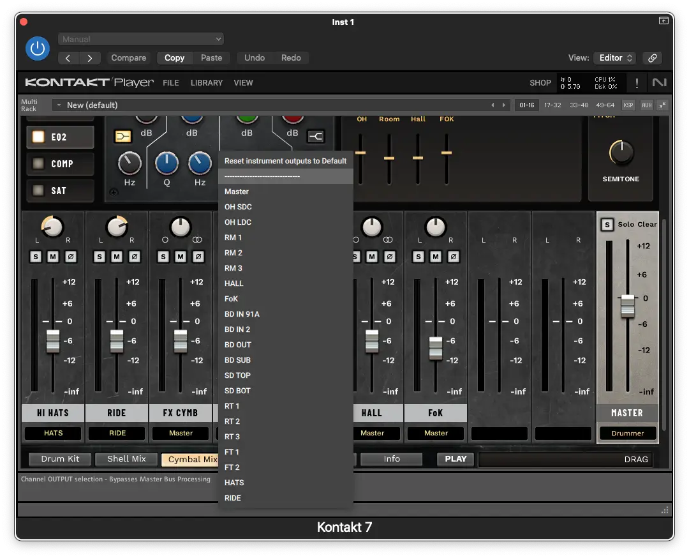This screenshot has width=689, height=558.
Task: Click mono circle icon on FX CYMB channel
Action: (165, 239)
